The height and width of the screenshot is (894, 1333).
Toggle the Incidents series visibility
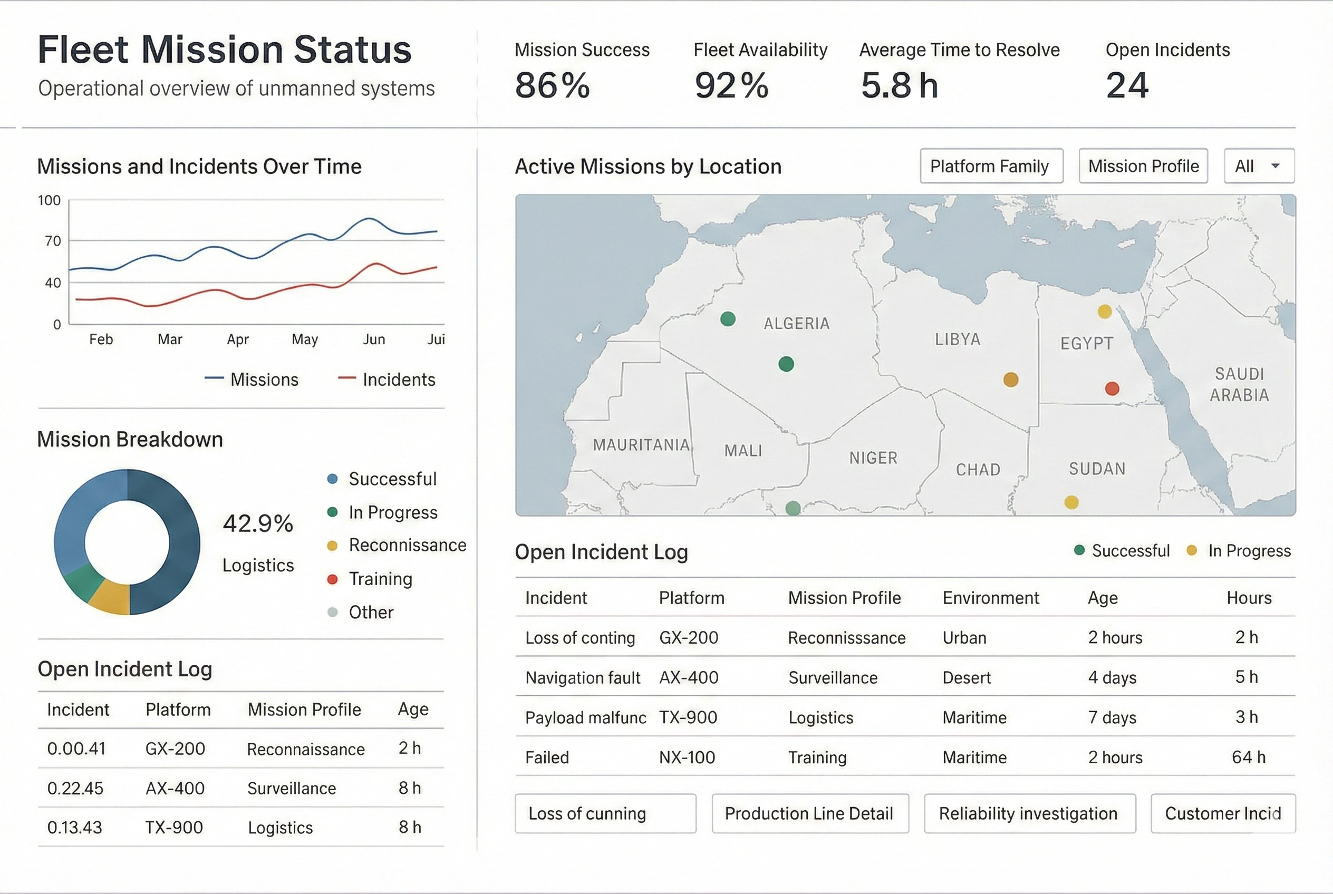point(386,379)
